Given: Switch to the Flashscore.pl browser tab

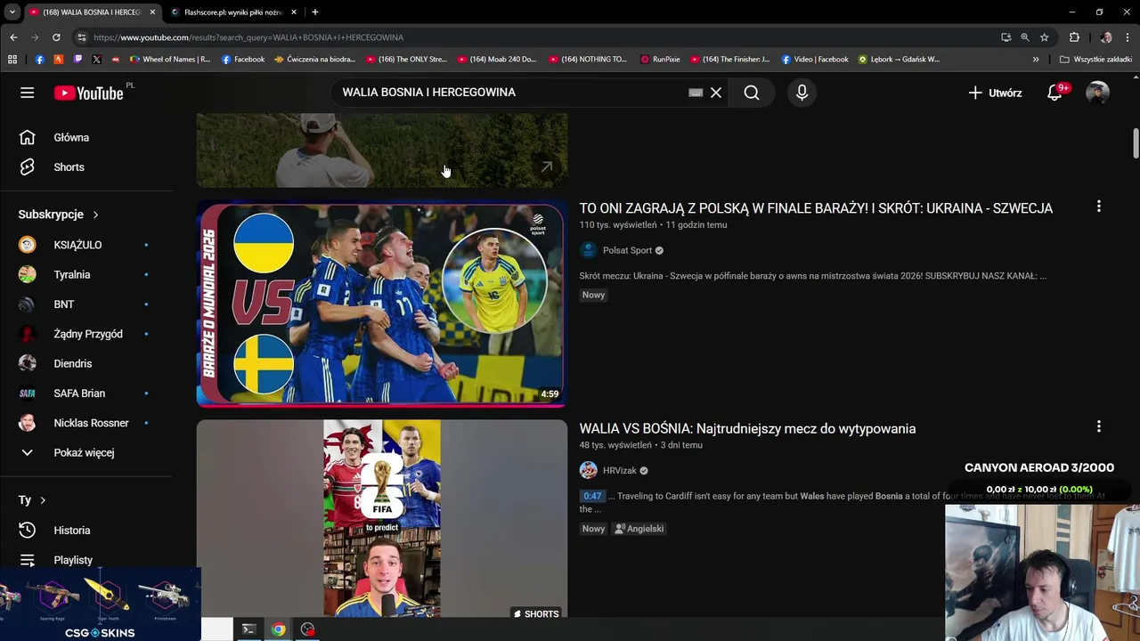Looking at the screenshot, I should (233, 12).
